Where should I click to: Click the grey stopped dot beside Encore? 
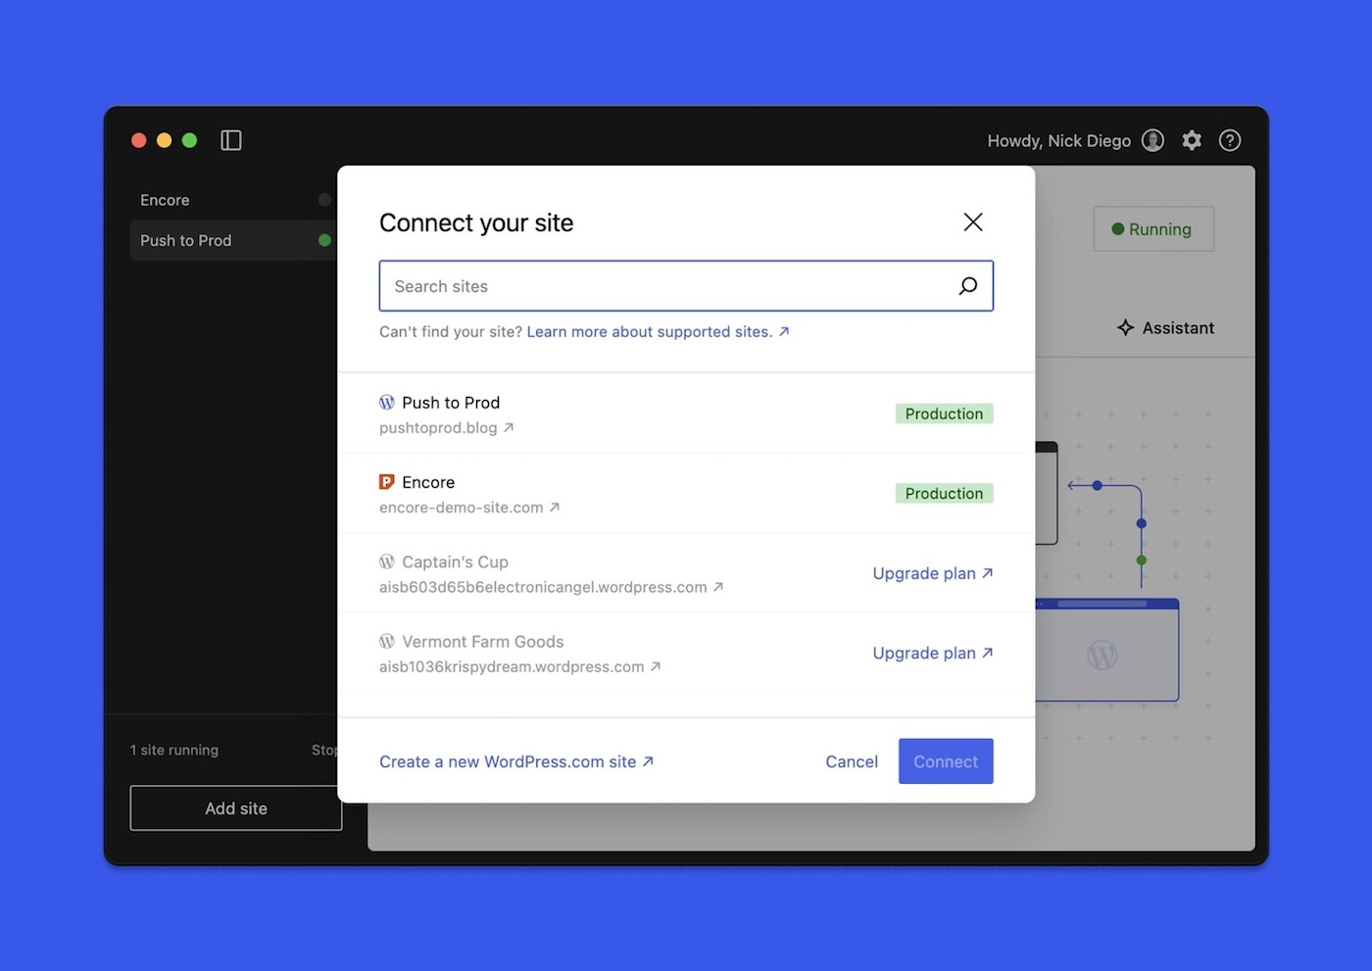(x=324, y=200)
